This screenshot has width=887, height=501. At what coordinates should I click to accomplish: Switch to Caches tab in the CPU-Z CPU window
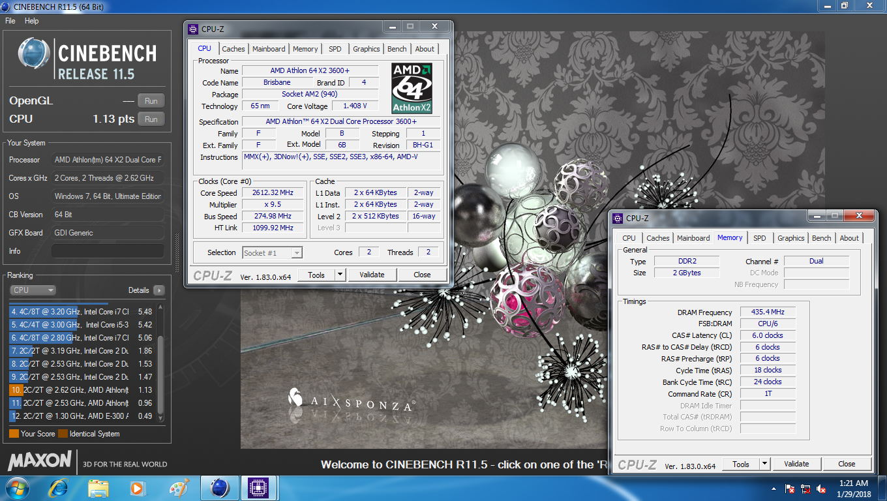233,49
